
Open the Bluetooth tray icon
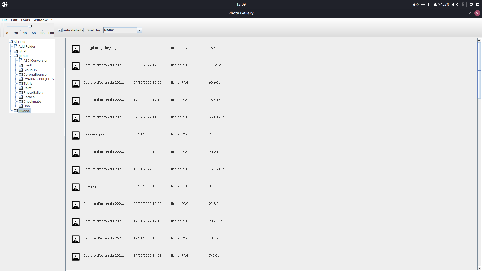[x=463, y=4]
